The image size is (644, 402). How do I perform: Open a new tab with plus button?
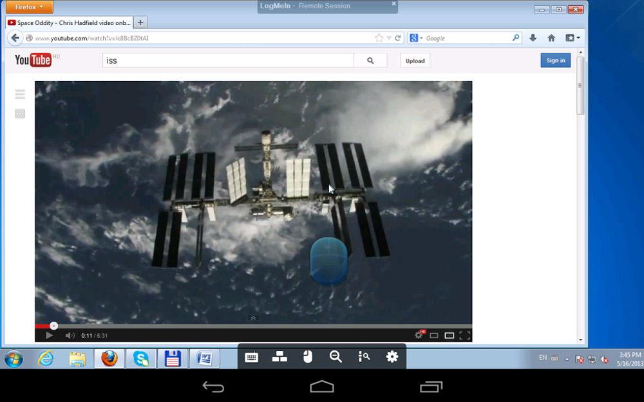pos(140,23)
